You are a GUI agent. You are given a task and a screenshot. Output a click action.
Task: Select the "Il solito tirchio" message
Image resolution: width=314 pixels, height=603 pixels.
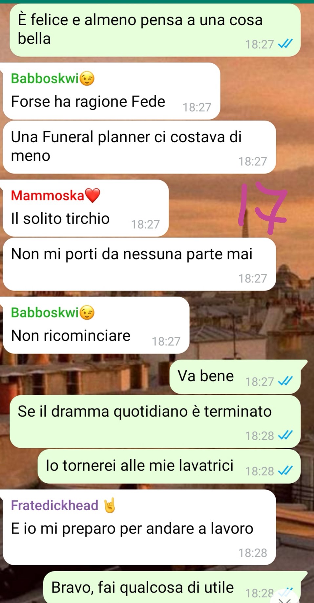86,208
